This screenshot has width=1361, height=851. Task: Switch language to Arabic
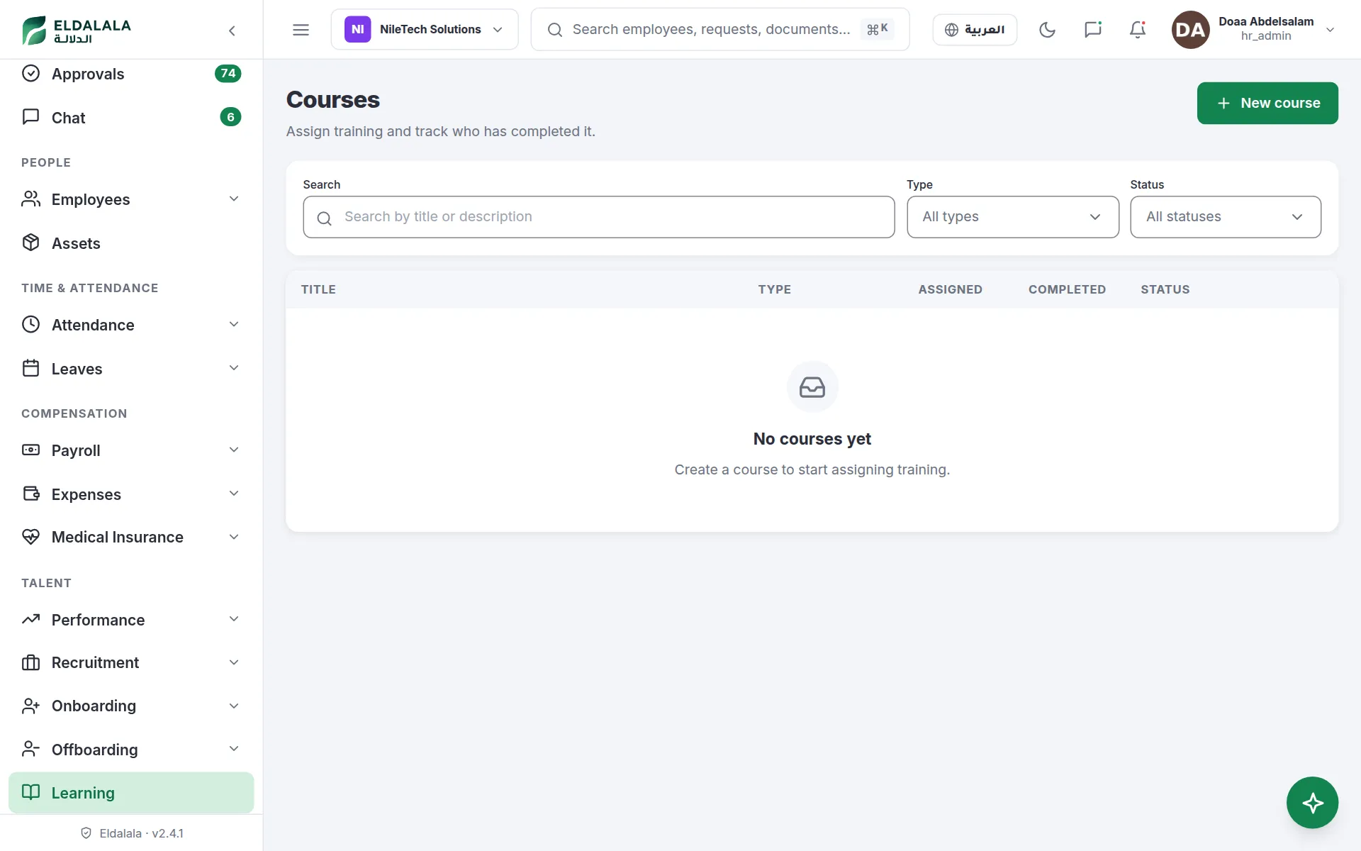975,30
